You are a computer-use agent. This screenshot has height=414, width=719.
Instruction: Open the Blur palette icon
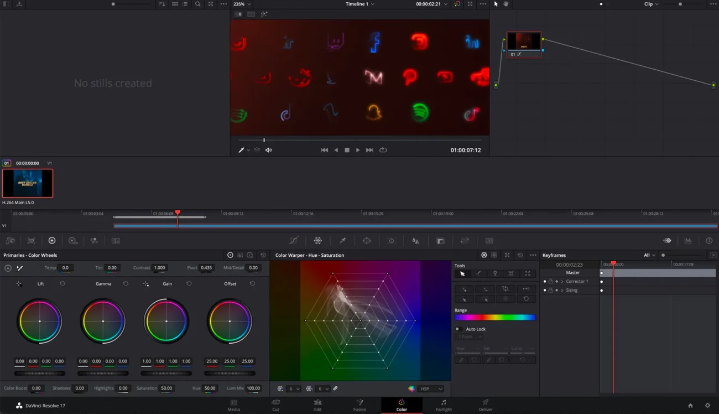coord(415,241)
